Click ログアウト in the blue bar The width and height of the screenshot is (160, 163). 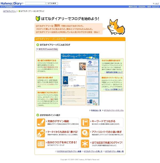pyautogui.click(x=156, y=7)
